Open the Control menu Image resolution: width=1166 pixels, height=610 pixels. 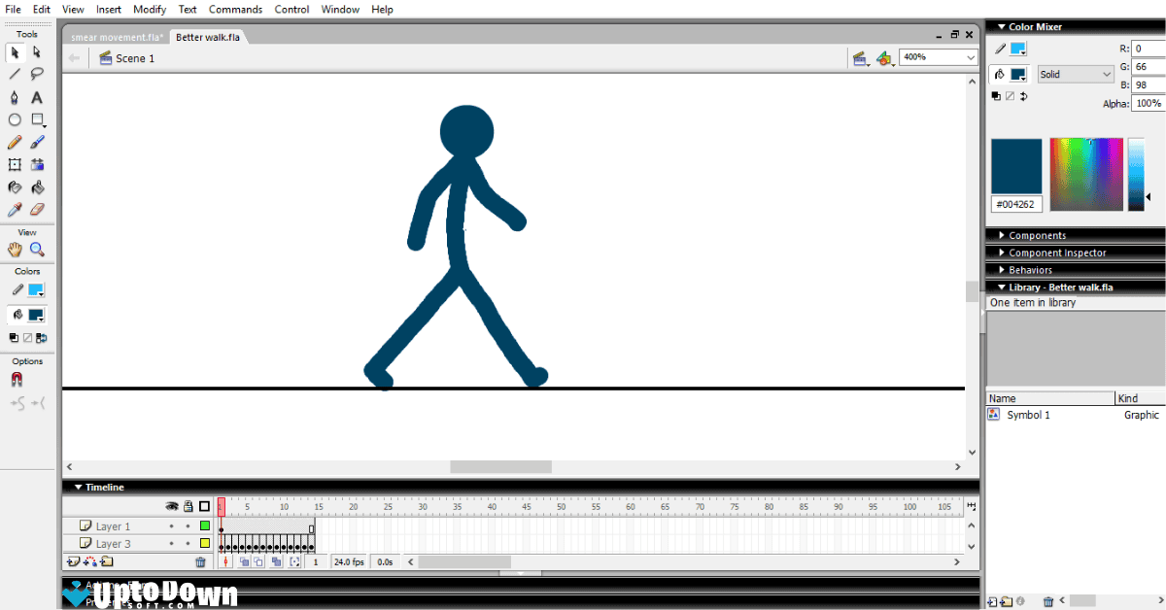tap(291, 9)
